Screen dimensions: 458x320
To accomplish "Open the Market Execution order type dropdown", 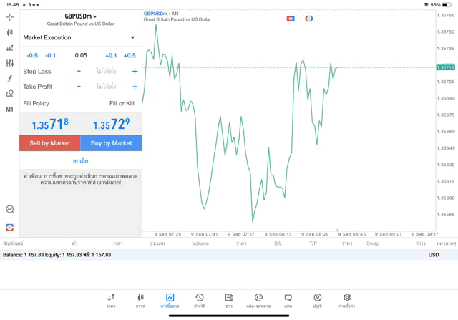I will coord(79,37).
